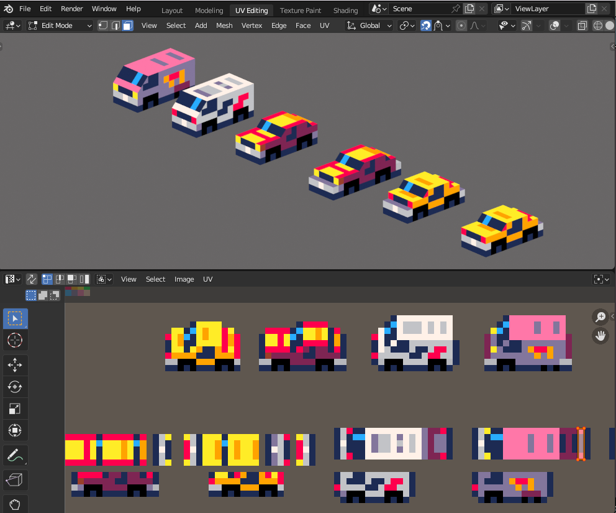Enable vertex select mode in 3D viewport
Screen dimensions: 616x513
click(x=103, y=25)
